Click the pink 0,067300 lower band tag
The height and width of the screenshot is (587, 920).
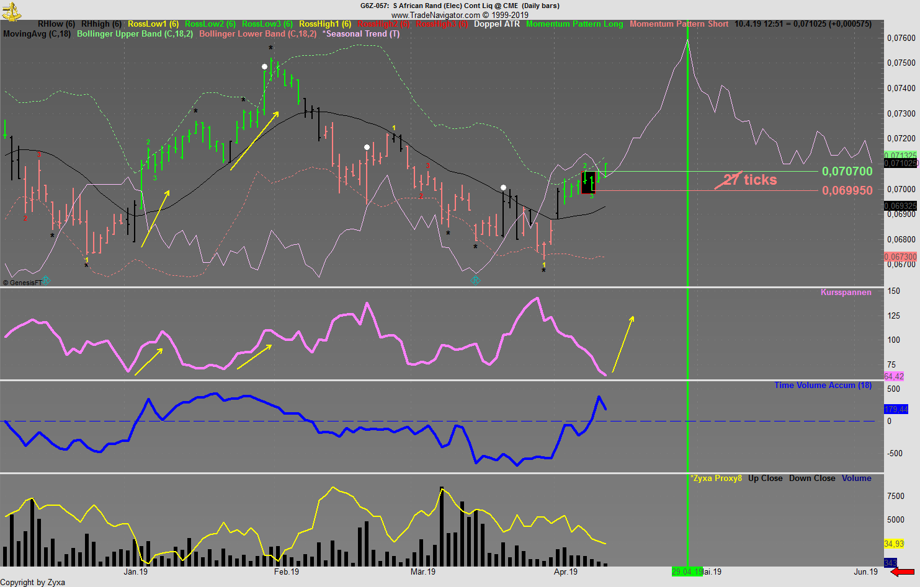pyautogui.click(x=900, y=257)
